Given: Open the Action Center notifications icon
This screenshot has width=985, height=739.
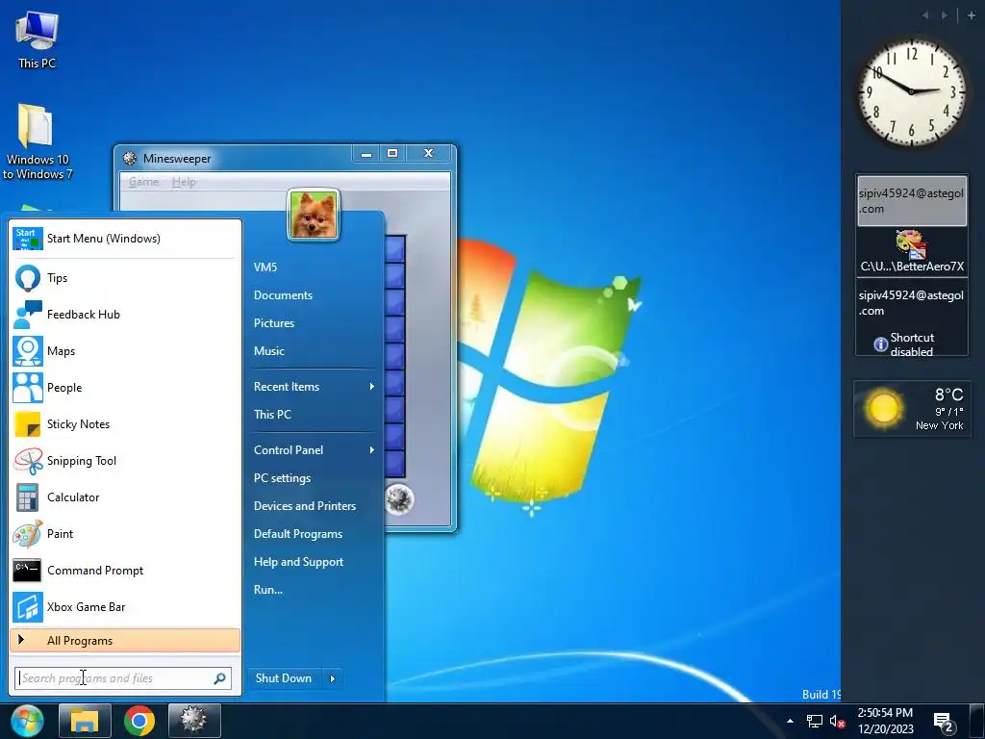Looking at the screenshot, I should pos(943,722).
